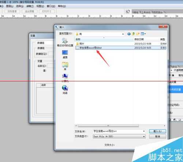Click in the file name input field

pyautogui.click(x=118, y=131)
